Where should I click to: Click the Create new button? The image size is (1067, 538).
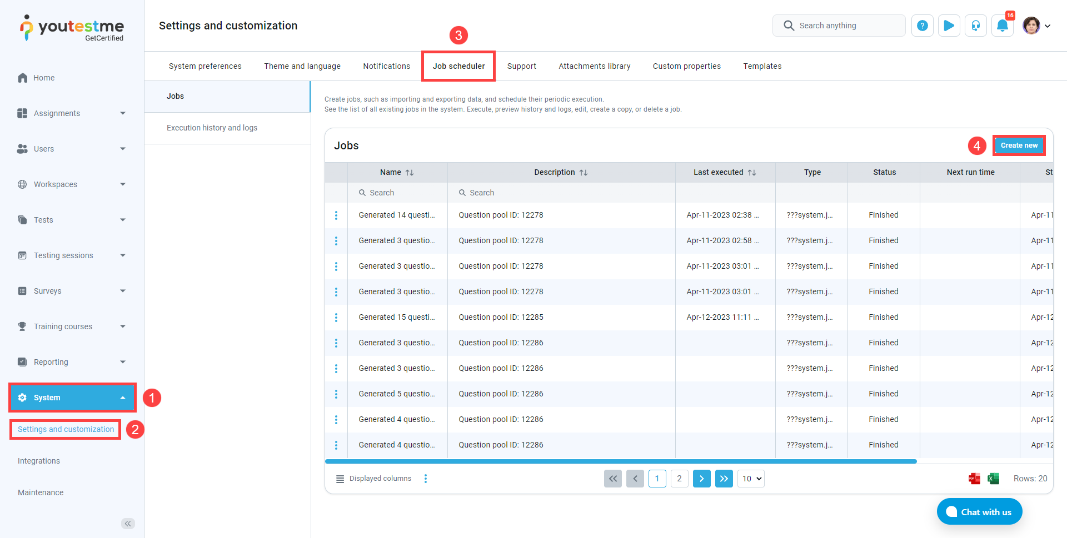pyautogui.click(x=1019, y=145)
